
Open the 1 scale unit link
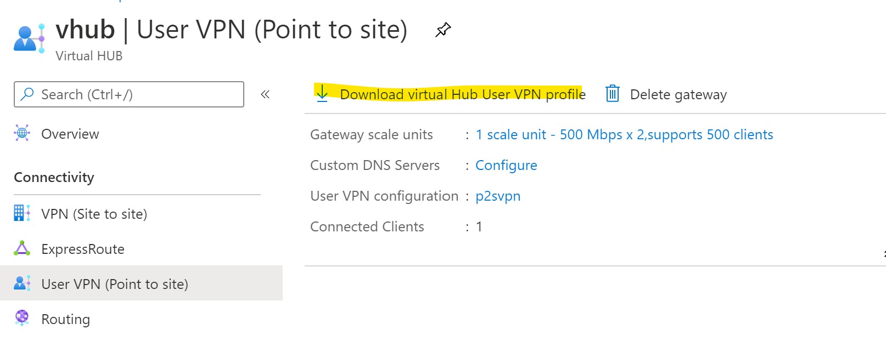[624, 134]
